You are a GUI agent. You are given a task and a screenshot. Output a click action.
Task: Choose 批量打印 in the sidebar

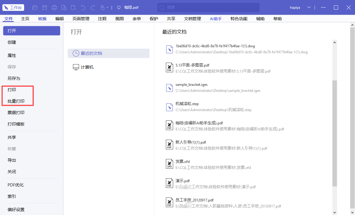click(x=16, y=101)
